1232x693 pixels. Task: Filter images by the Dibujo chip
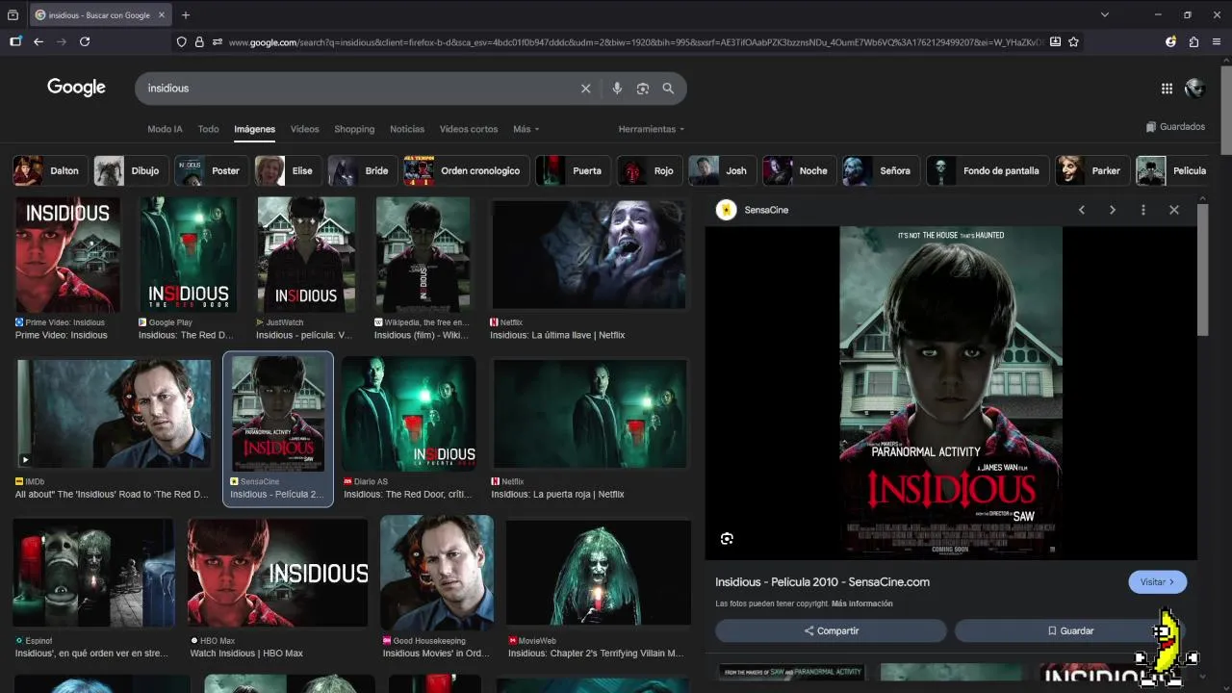[130, 170]
